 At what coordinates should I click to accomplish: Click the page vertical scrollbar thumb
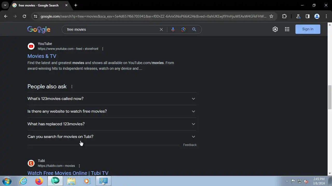click(x=330, y=97)
